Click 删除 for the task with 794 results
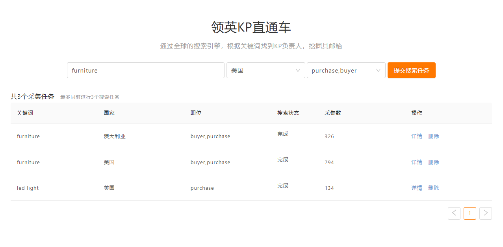This screenshot has height=247, width=503. coord(434,162)
